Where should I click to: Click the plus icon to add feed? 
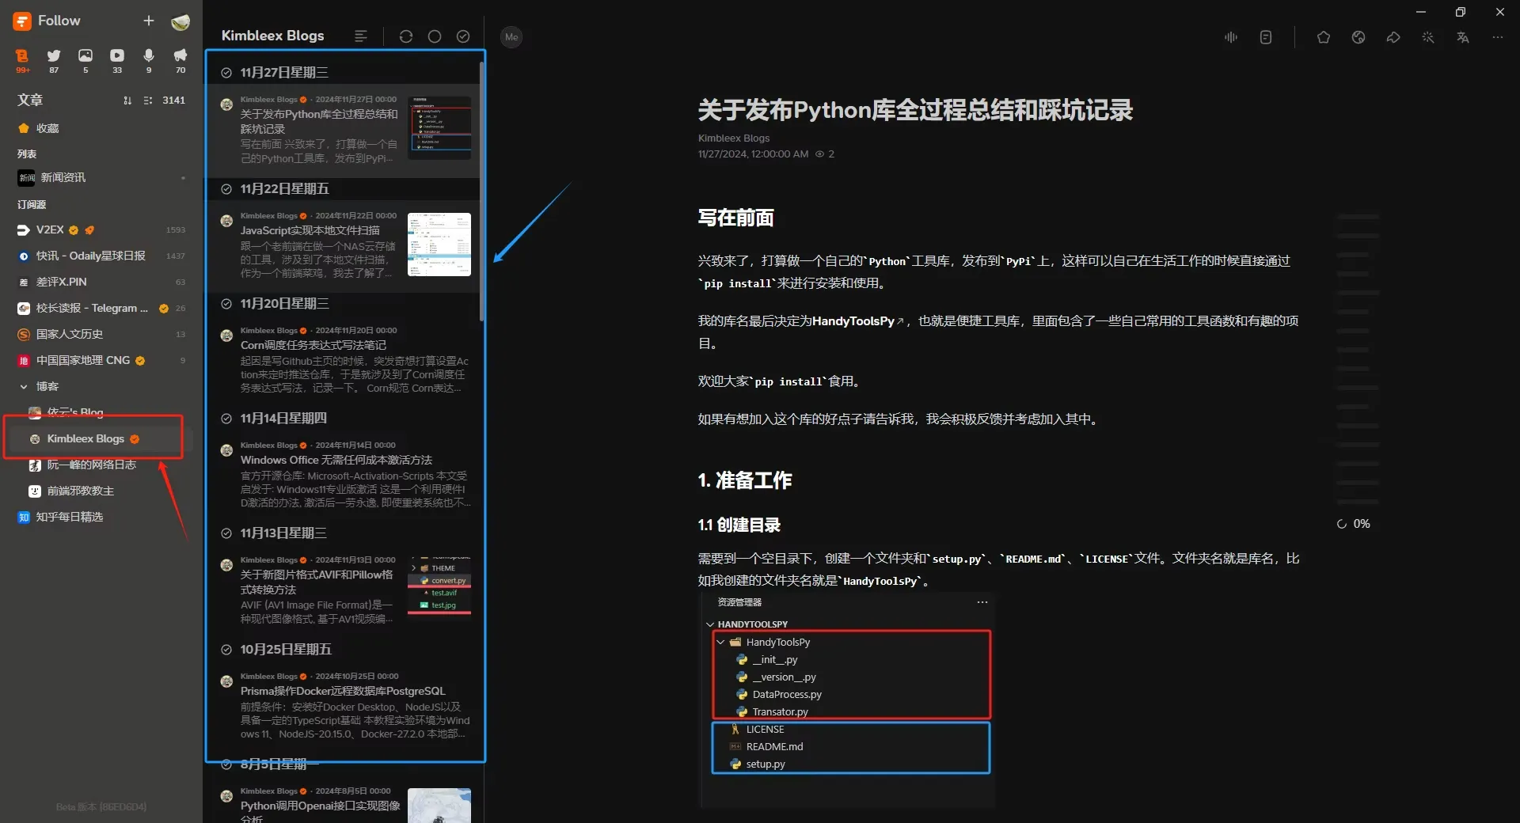(148, 21)
